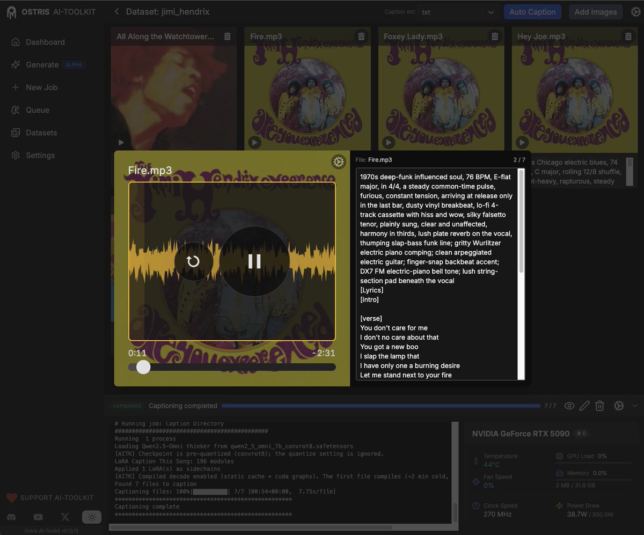Open the Datasets page
Image resolution: width=644 pixels, height=535 pixels.
[x=41, y=133]
